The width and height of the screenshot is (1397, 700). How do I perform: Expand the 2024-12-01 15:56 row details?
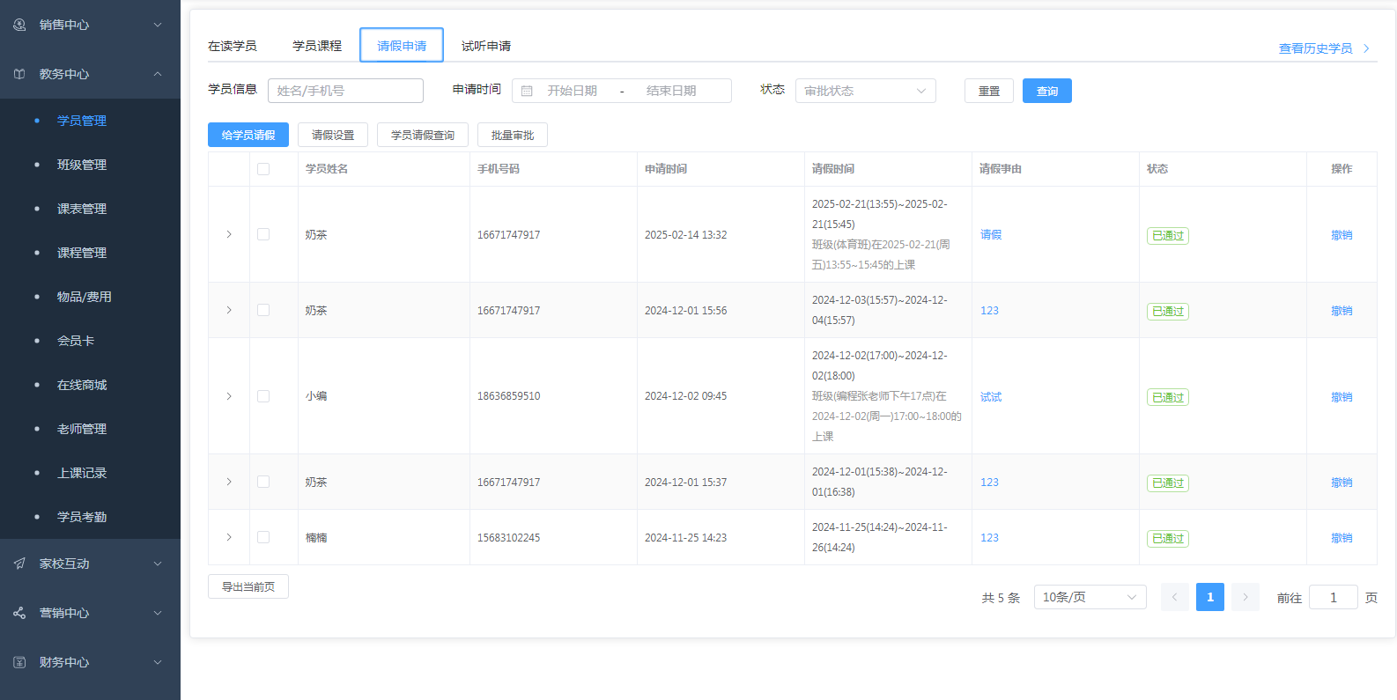229,310
